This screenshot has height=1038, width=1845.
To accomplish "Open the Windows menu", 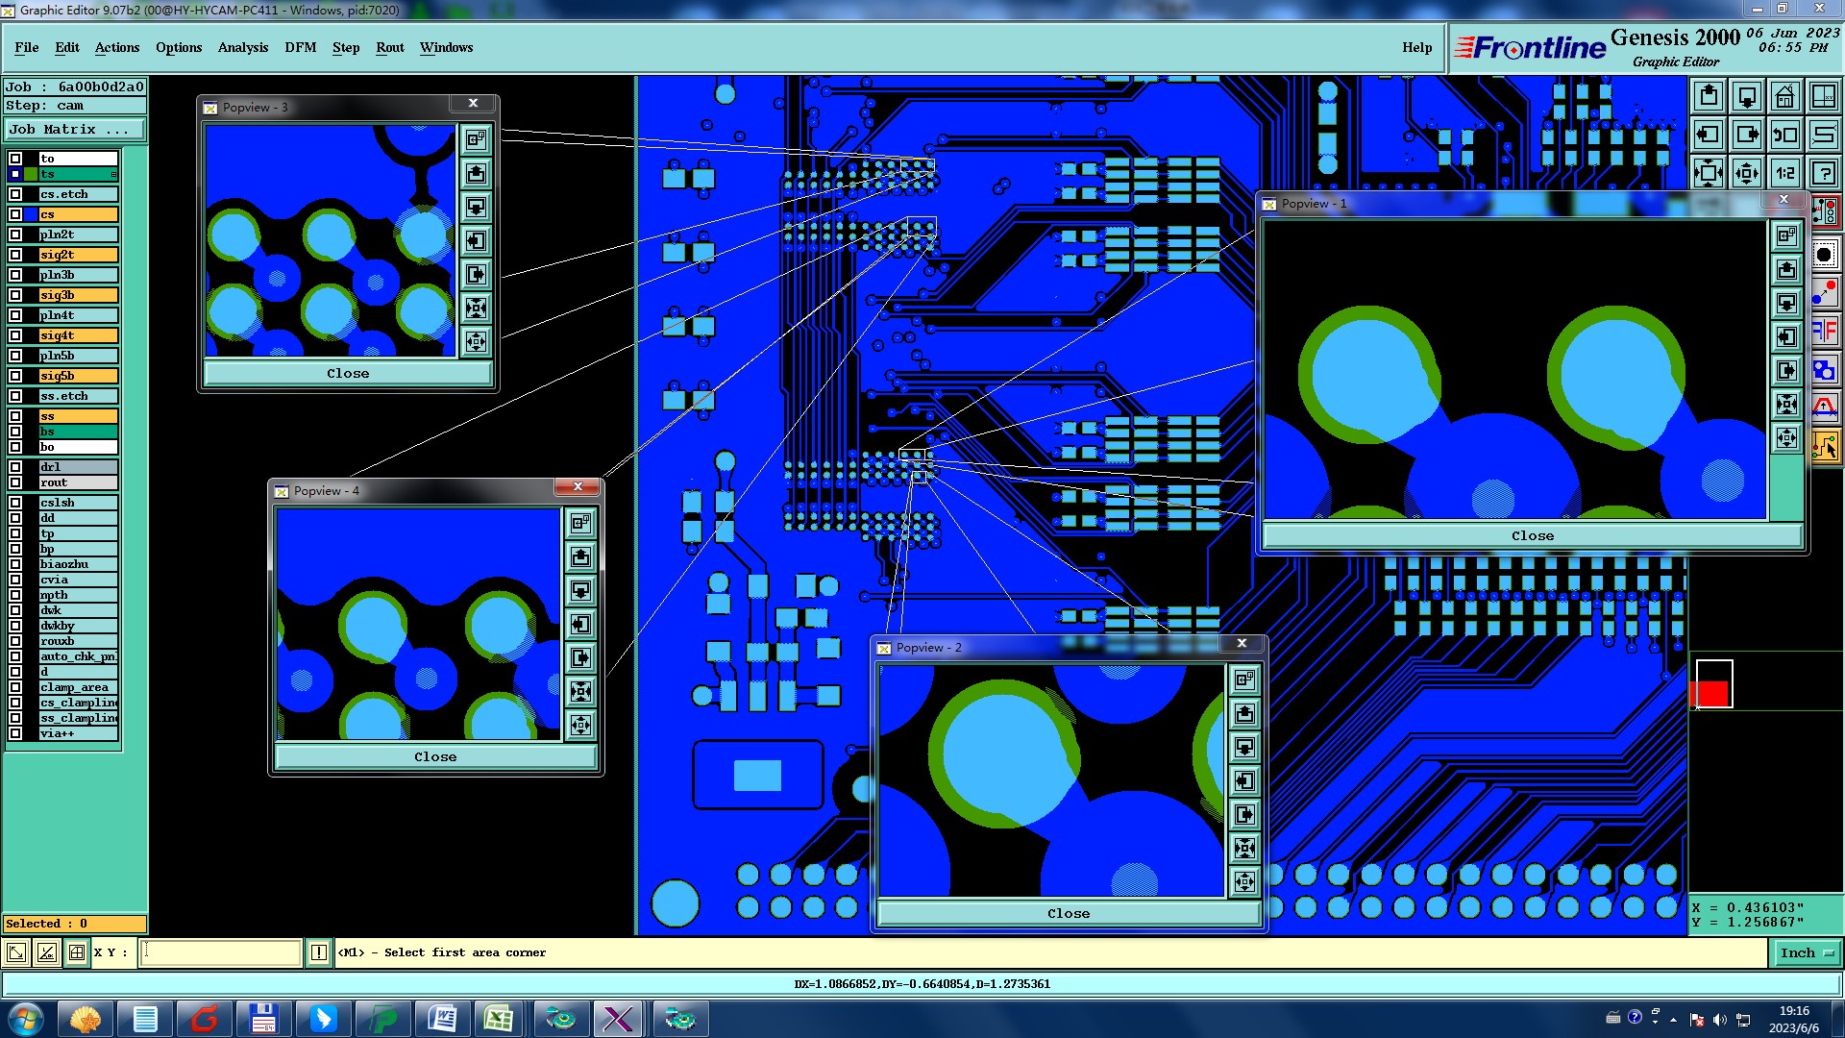I will (447, 47).
